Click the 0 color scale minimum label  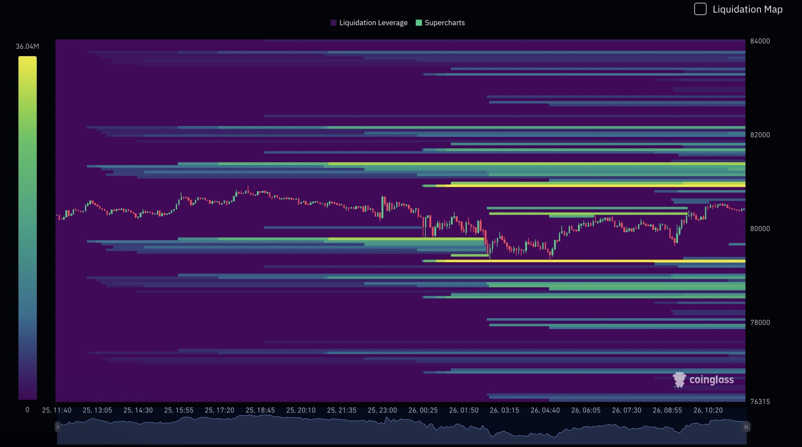pyautogui.click(x=27, y=410)
